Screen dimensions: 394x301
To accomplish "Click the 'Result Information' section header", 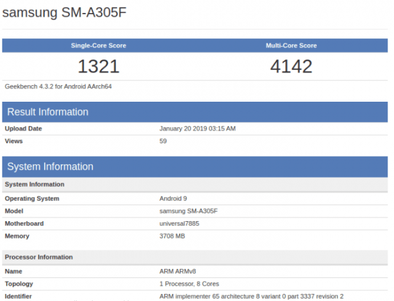I will pos(195,112).
